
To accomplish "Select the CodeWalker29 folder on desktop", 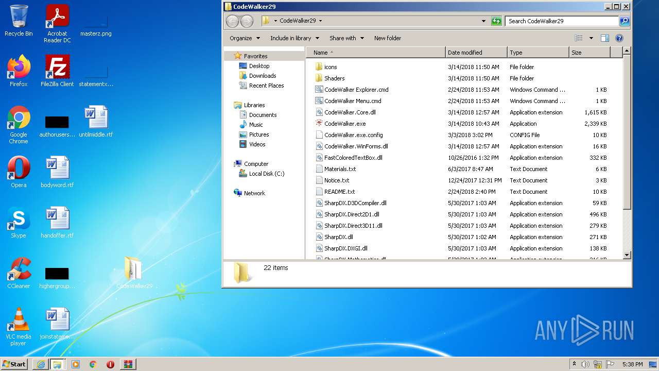I will 134,273.
